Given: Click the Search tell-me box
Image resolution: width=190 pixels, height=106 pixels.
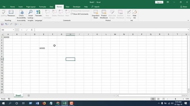Looking at the screenshot, I should 96,7.
